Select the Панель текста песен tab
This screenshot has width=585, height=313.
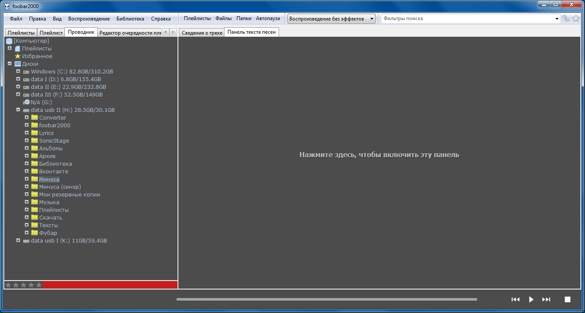252,32
